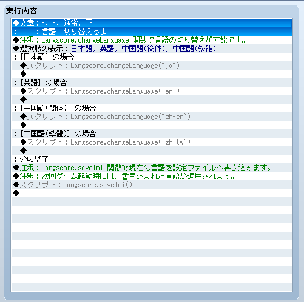Select the 選択肢の表示 command row
Viewport: 304px width, 302px height.
pos(152,49)
